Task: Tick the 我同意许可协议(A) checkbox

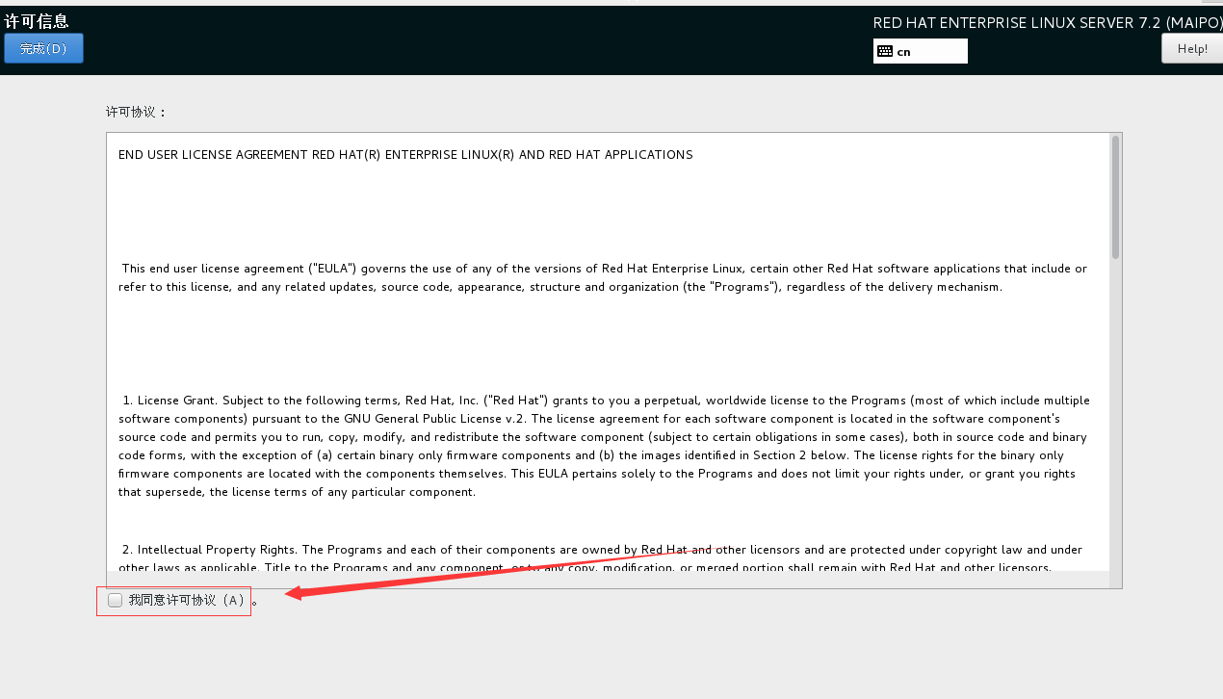Action: point(116,600)
